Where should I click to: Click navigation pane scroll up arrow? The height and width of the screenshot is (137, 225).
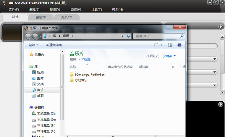click(x=62, y=52)
